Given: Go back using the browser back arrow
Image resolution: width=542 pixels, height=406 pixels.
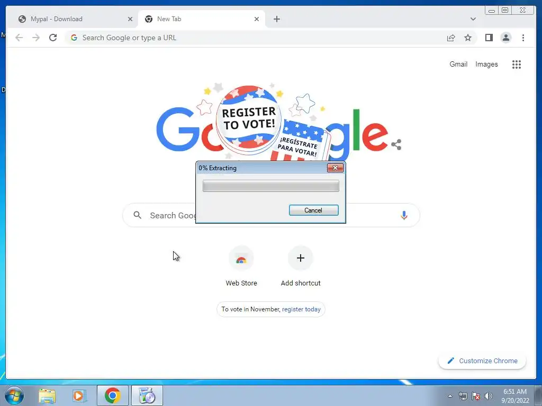Looking at the screenshot, I should tap(19, 38).
